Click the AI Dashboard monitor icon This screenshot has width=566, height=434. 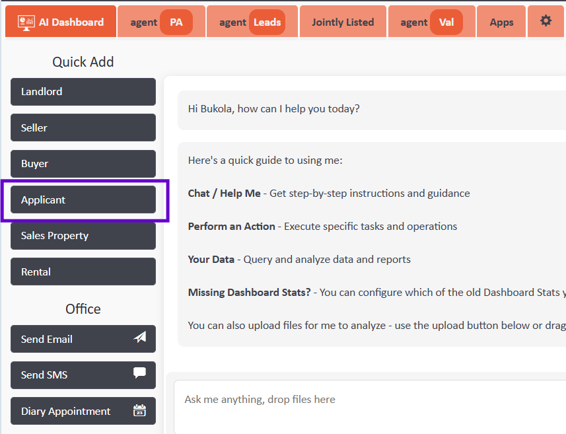tap(26, 22)
